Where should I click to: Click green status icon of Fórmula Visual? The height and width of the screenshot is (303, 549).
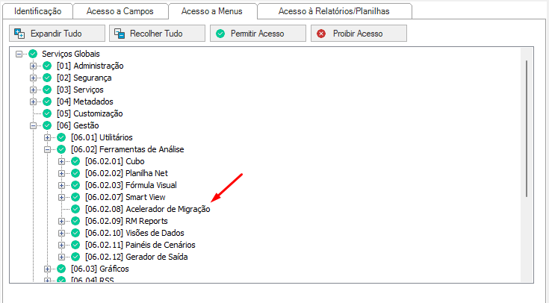pos(75,185)
